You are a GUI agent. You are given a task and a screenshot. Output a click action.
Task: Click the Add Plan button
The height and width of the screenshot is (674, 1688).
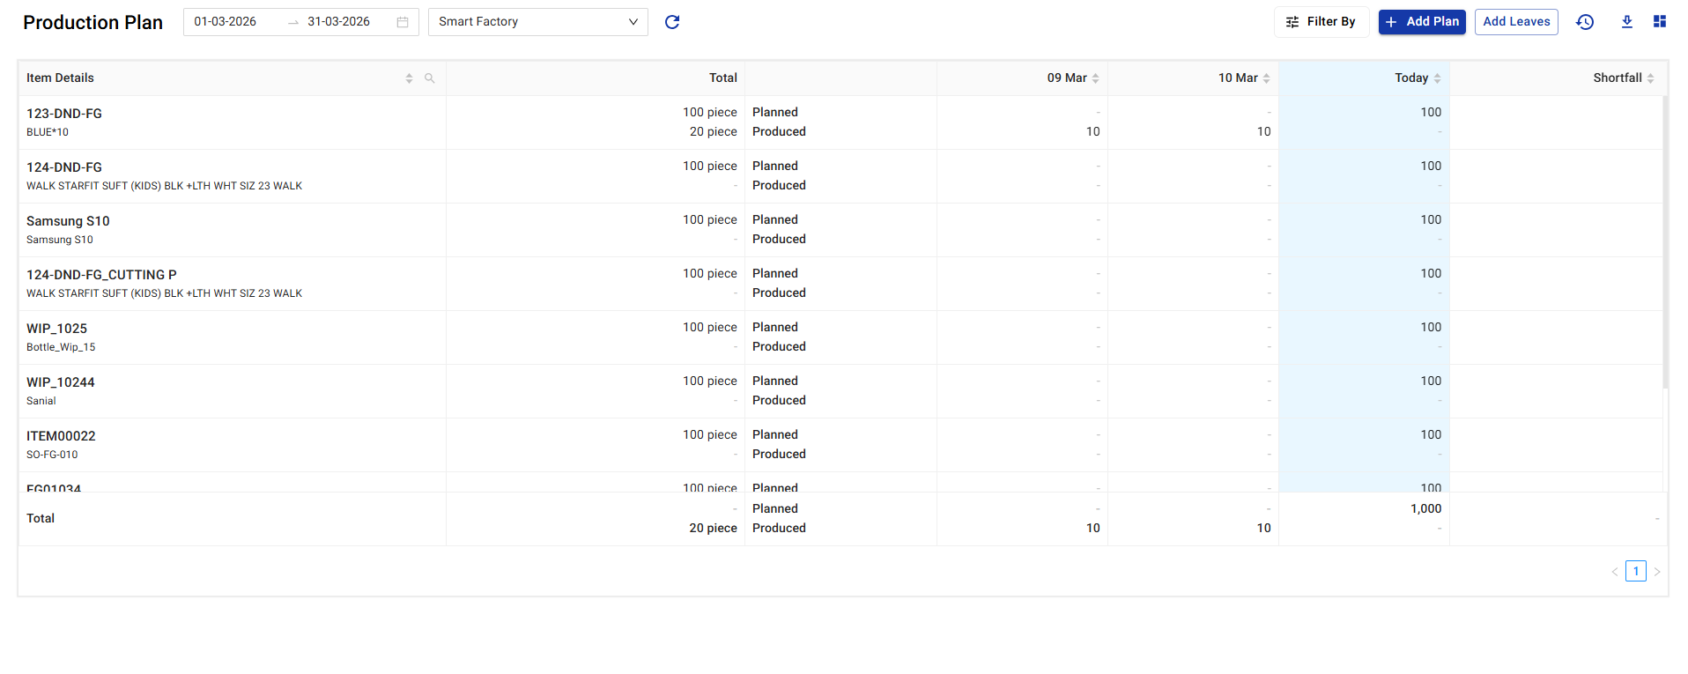1422,22
